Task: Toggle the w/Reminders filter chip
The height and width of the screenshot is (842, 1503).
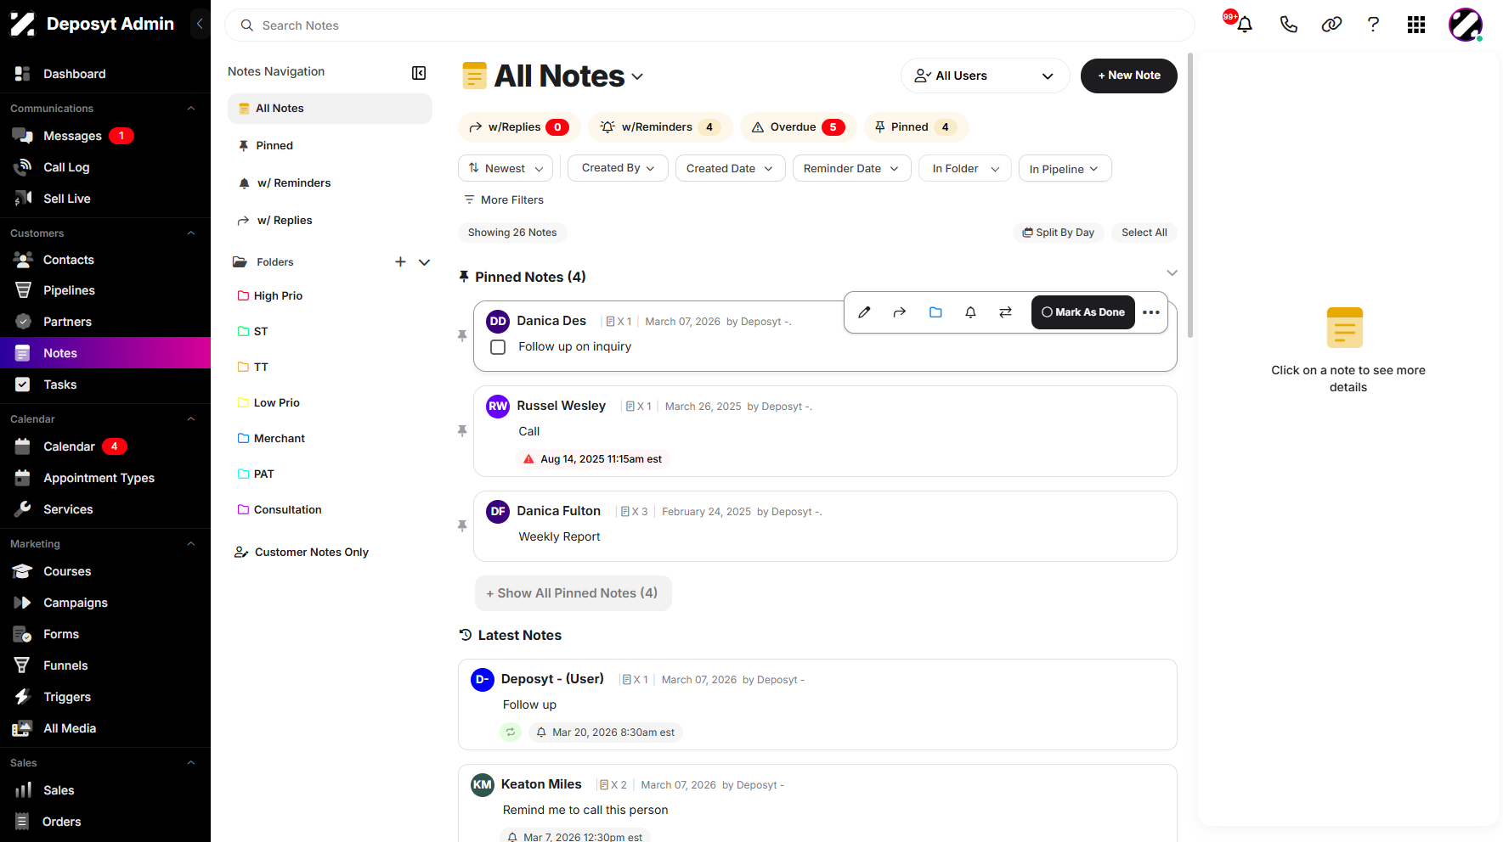Action: (x=660, y=127)
